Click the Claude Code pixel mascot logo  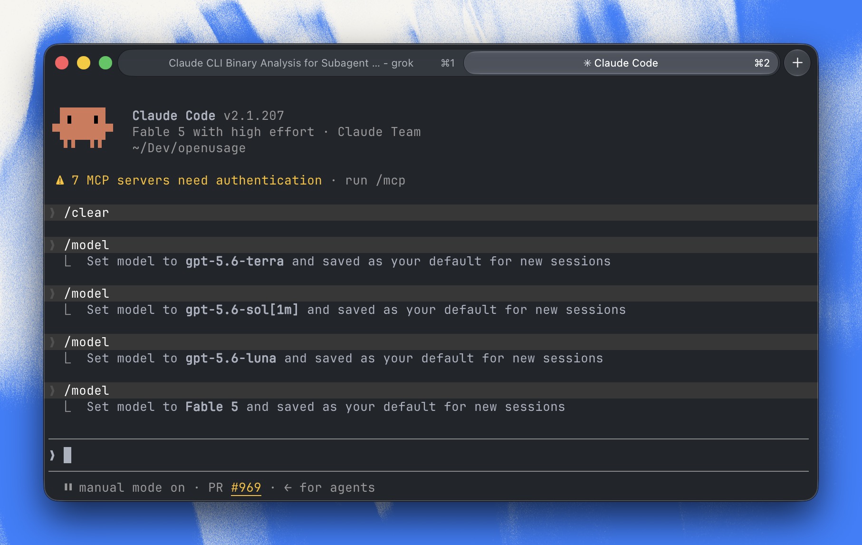click(83, 127)
